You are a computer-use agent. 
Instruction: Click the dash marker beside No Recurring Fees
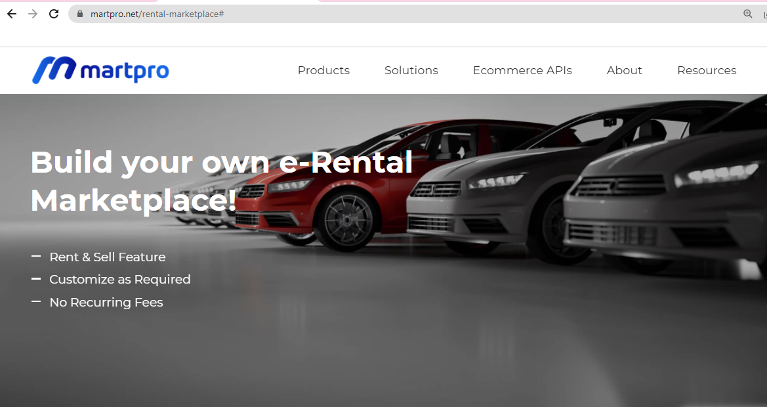[36, 302]
